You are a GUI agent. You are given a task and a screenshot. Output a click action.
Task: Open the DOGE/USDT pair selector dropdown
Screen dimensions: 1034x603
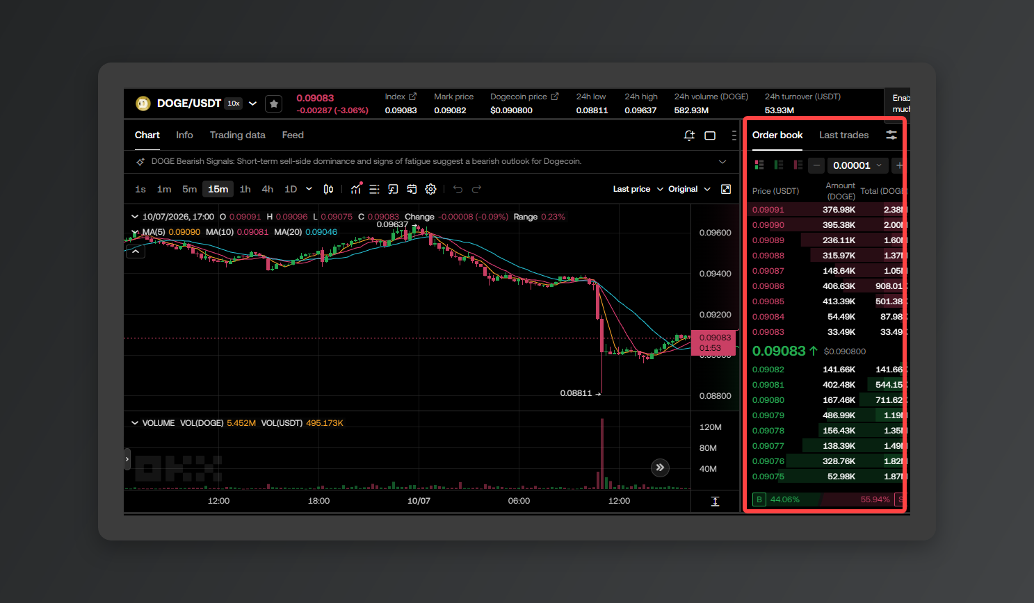[x=252, y=104]
